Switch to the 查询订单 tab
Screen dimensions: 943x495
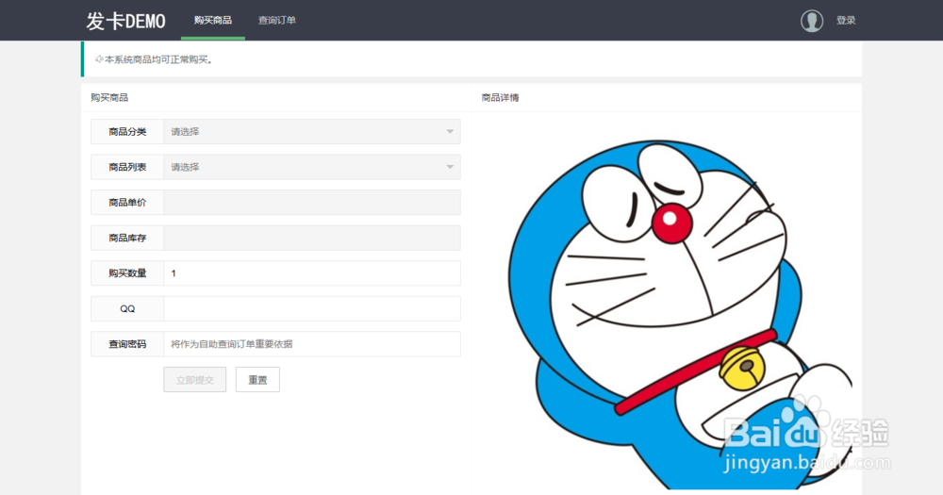tap(277, 21)
